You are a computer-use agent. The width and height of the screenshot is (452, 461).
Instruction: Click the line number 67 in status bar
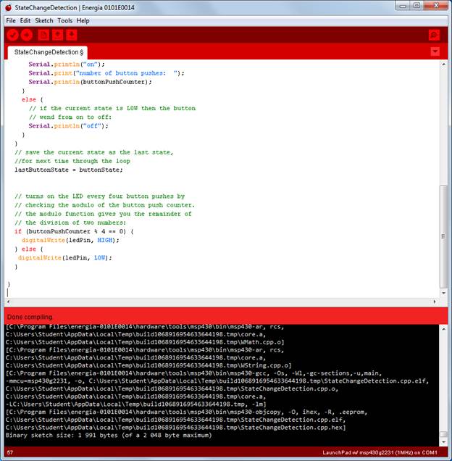click(10, 452)
